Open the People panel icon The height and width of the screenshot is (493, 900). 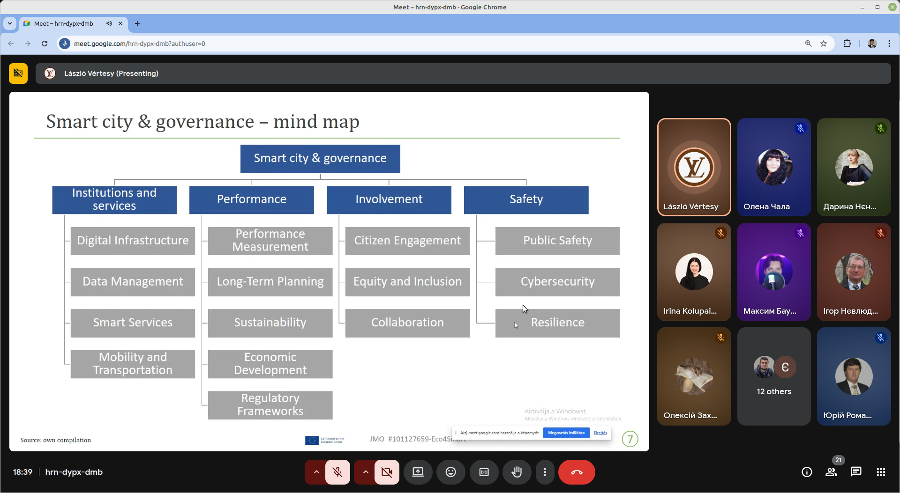(831, 472)
